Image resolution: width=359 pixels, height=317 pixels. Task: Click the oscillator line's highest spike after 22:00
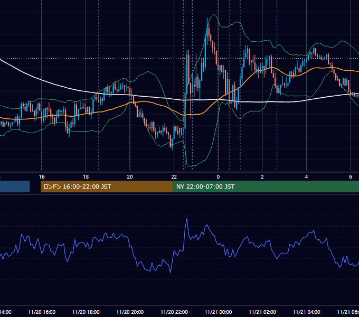point(187,219)
